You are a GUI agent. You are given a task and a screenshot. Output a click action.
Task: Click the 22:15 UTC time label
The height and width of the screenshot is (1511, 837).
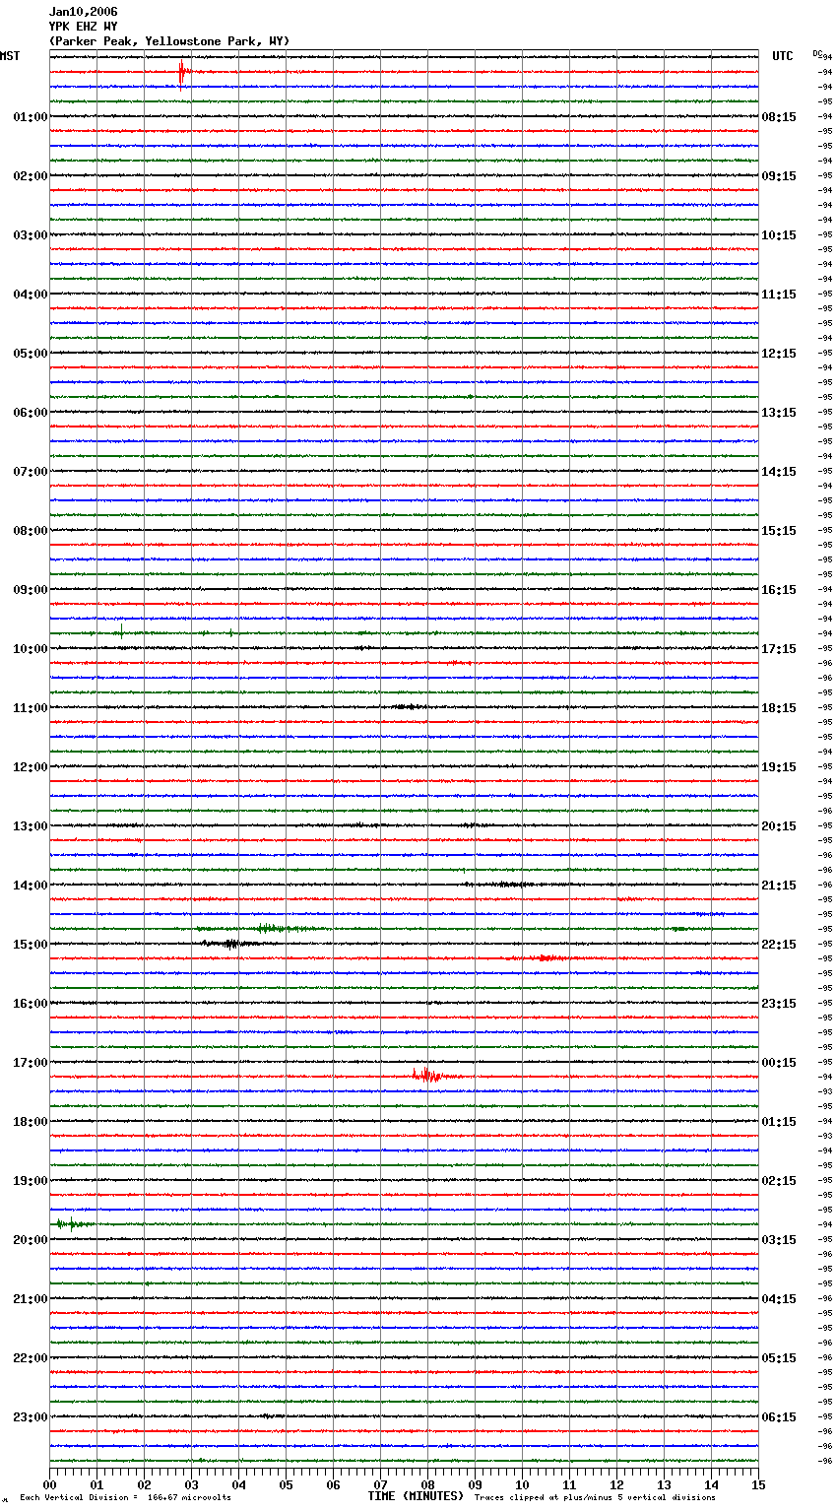pos(779,945)
